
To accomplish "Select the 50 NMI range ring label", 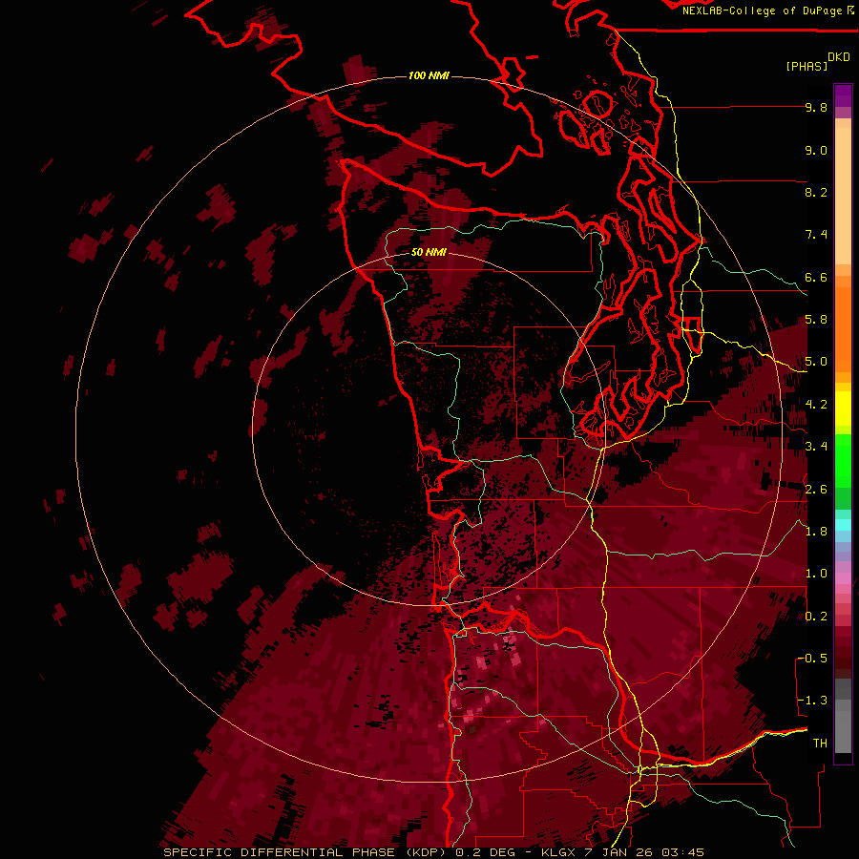I will point(429,253).
